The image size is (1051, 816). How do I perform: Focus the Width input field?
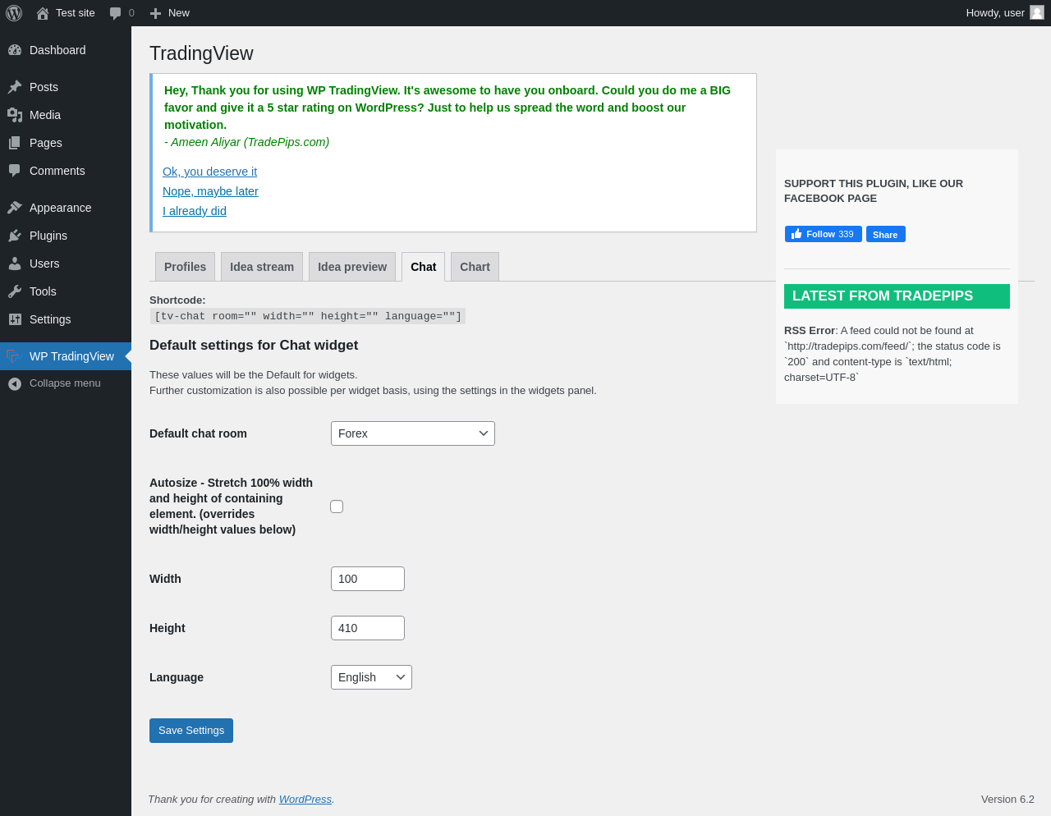tap(368, 579)
